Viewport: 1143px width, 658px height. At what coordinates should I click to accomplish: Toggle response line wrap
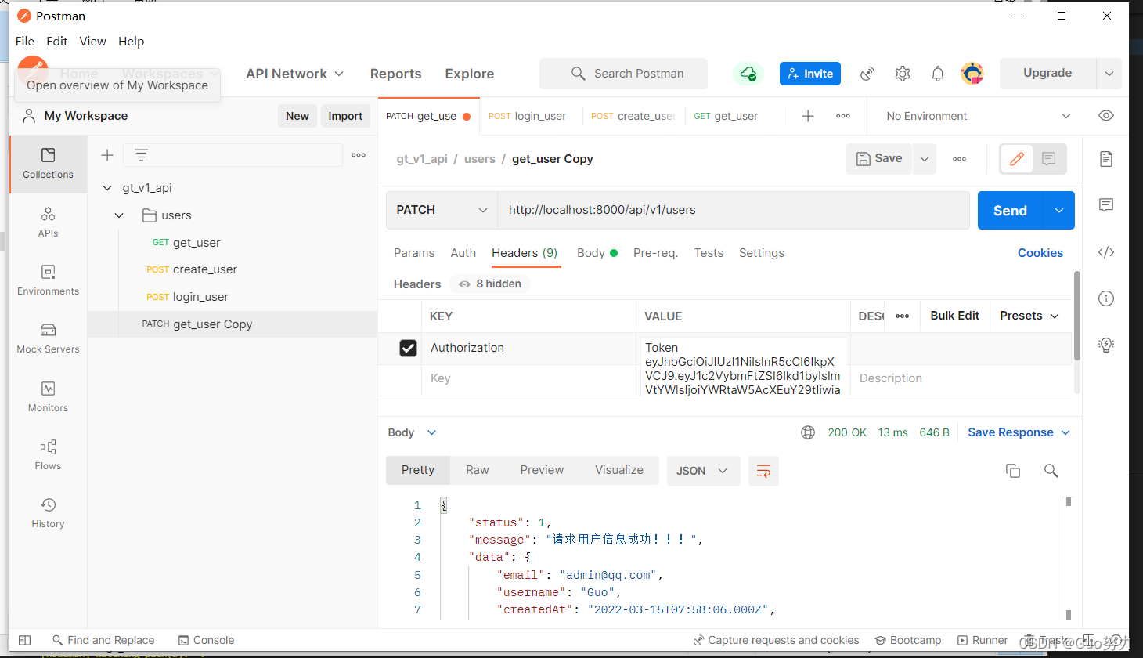click(763, 471)
